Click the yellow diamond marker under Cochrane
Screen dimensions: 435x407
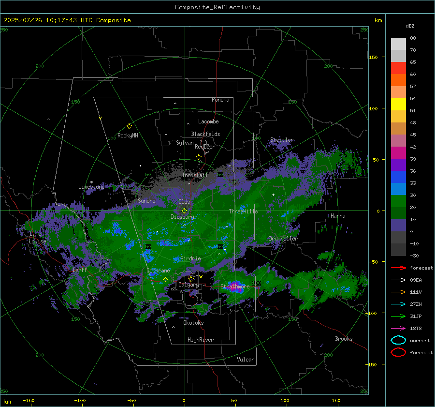(165, 279)
